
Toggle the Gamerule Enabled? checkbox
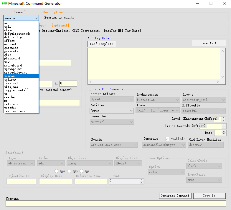pyautogui.click(x=167, y=139)
